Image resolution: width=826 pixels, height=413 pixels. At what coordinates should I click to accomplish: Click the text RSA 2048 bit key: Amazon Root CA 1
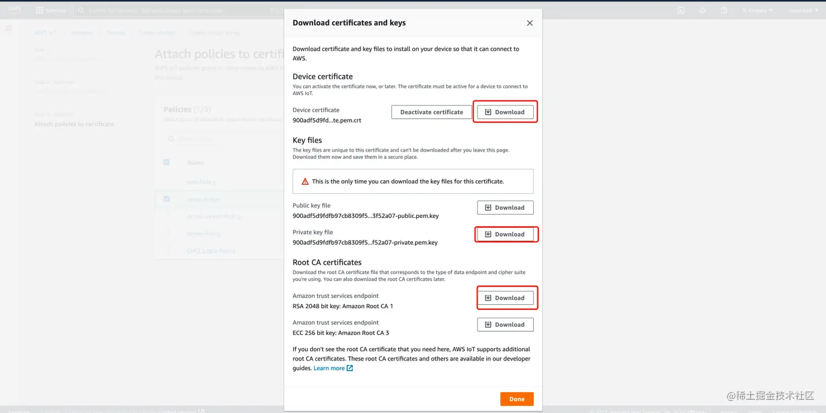click(343, 306)
